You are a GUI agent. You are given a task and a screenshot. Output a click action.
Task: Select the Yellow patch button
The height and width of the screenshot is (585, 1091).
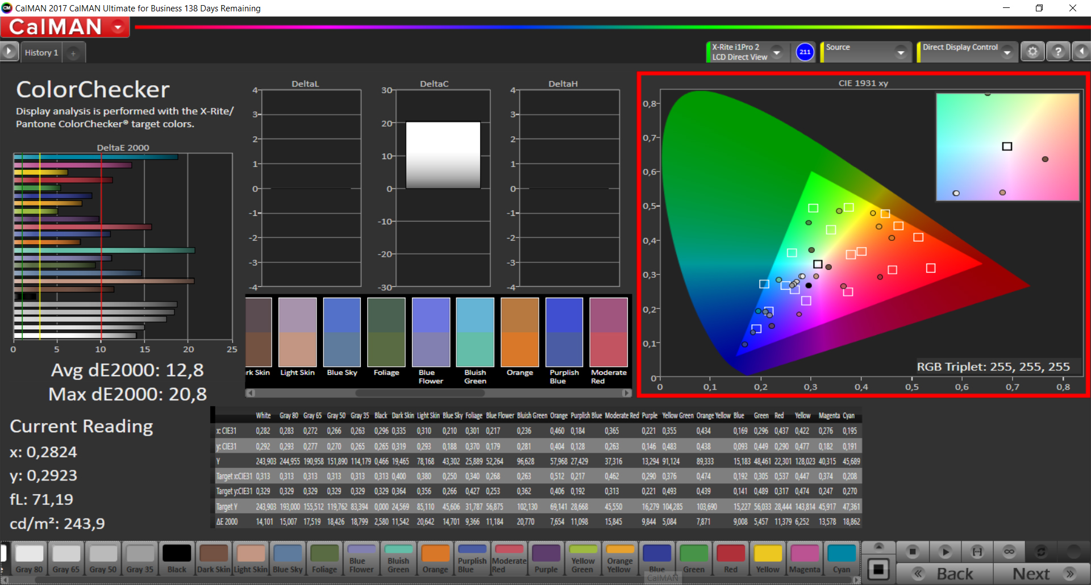(x=768, y=559)
